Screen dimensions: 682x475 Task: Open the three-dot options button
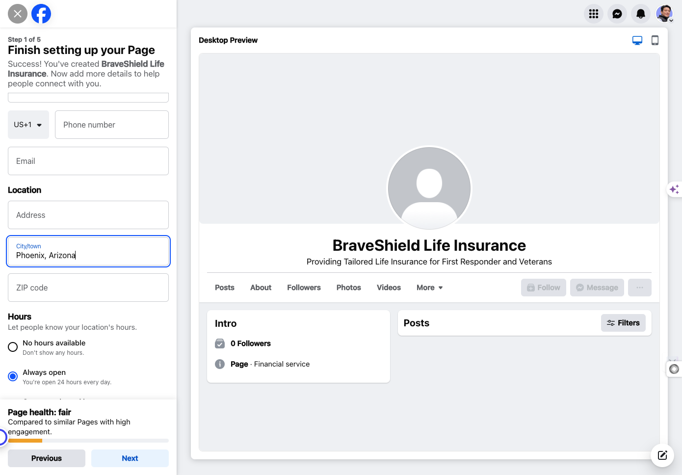pyautogui.click(x=640, y=288)
